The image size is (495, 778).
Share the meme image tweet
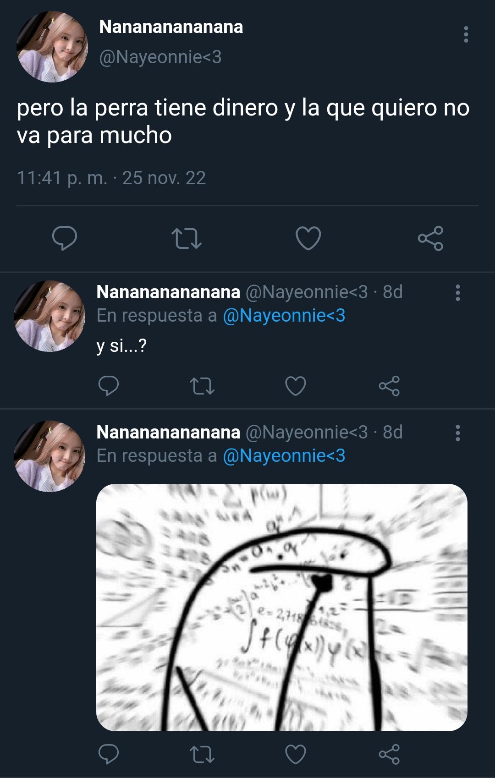pyautogui.click(x=389, y=754)
